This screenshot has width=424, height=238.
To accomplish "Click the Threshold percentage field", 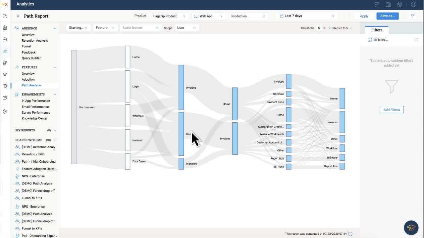I will (319, 28).
